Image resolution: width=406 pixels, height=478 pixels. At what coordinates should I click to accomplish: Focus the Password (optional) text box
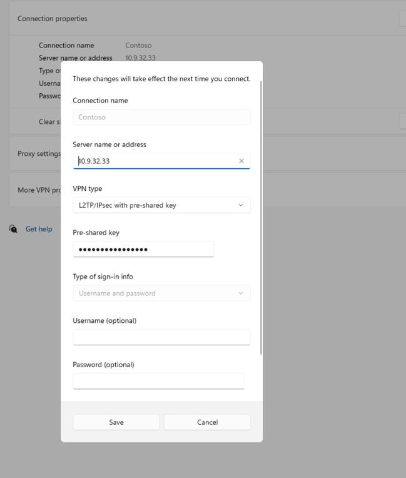(158, 381)
